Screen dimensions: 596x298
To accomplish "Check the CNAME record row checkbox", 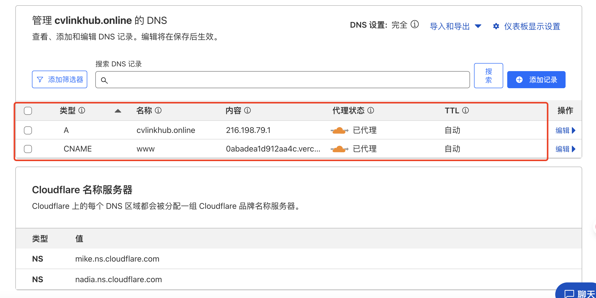I will pyautogui.click(x=28, y=149).
